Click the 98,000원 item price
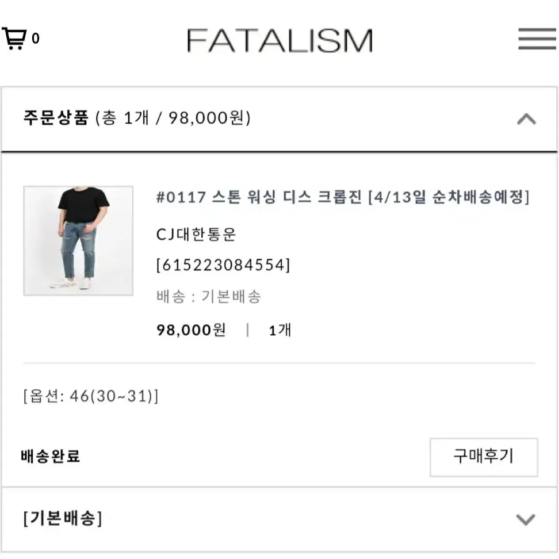 point(191,330)
